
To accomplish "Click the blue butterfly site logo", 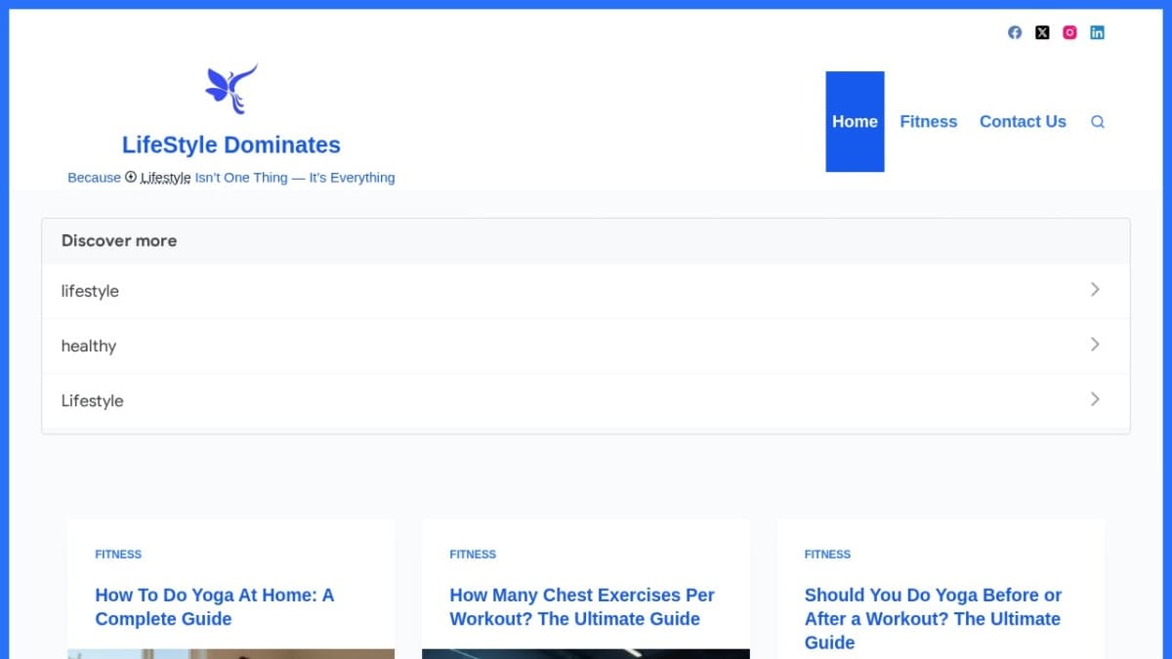I will pyautogui.click(x=231, y=89).
